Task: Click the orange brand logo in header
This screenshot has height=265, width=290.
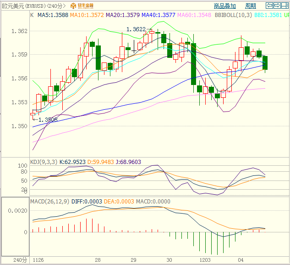Action: 82,6
